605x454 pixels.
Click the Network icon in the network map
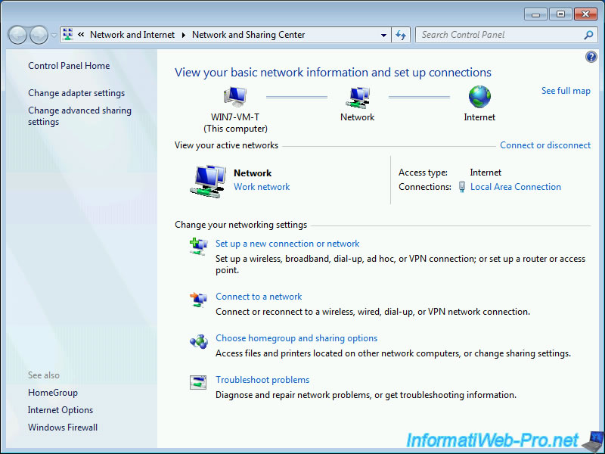[357, 98]
